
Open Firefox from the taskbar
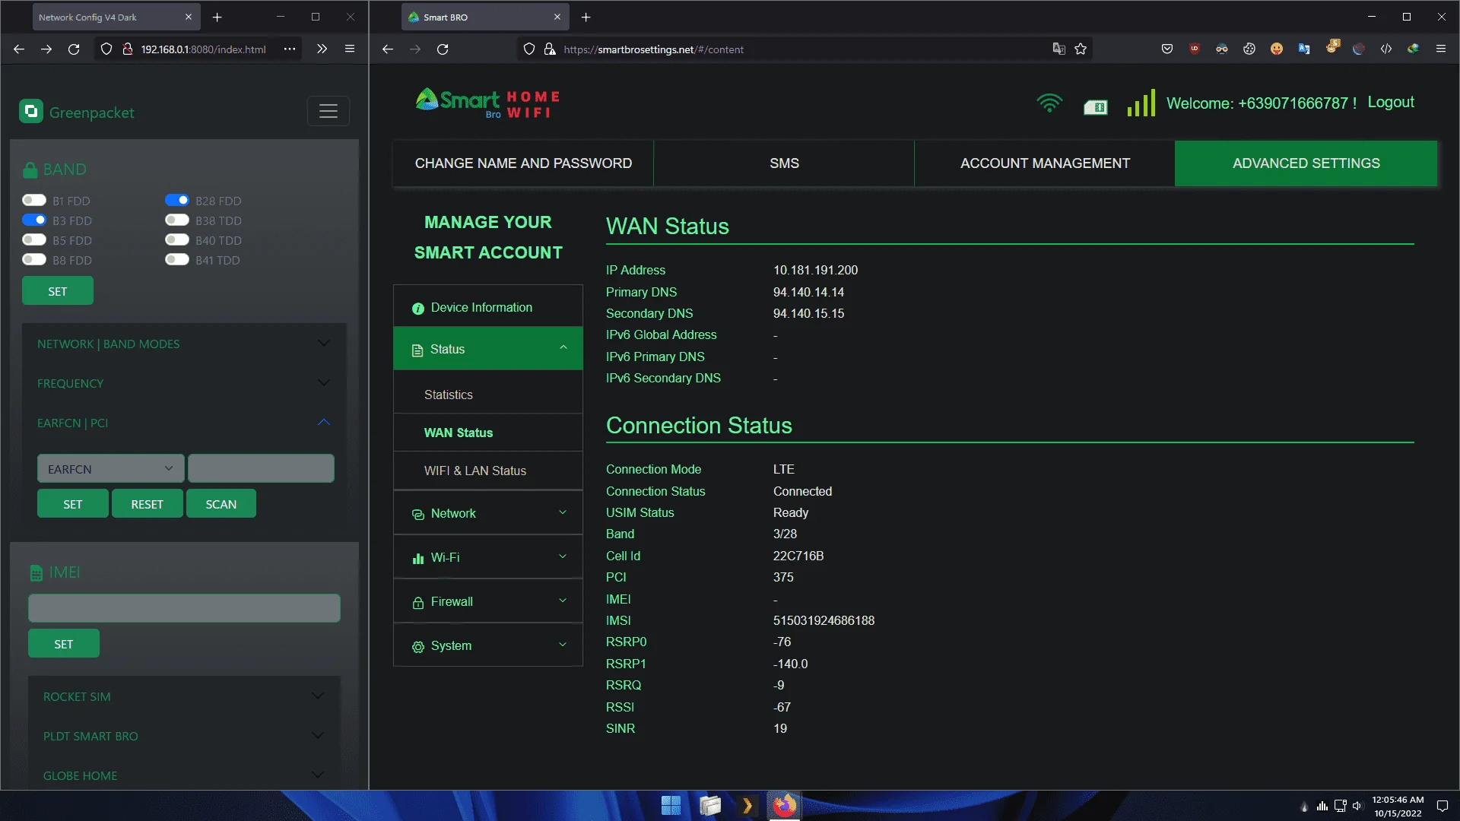pyautogui.click(x=784, y=806)
